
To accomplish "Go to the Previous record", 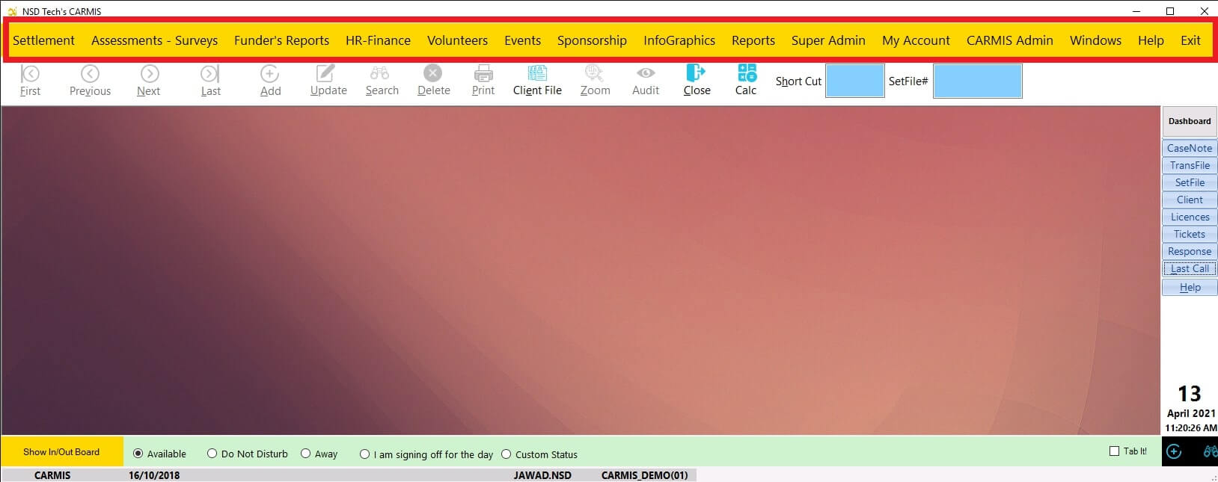I will click(90, 81).
